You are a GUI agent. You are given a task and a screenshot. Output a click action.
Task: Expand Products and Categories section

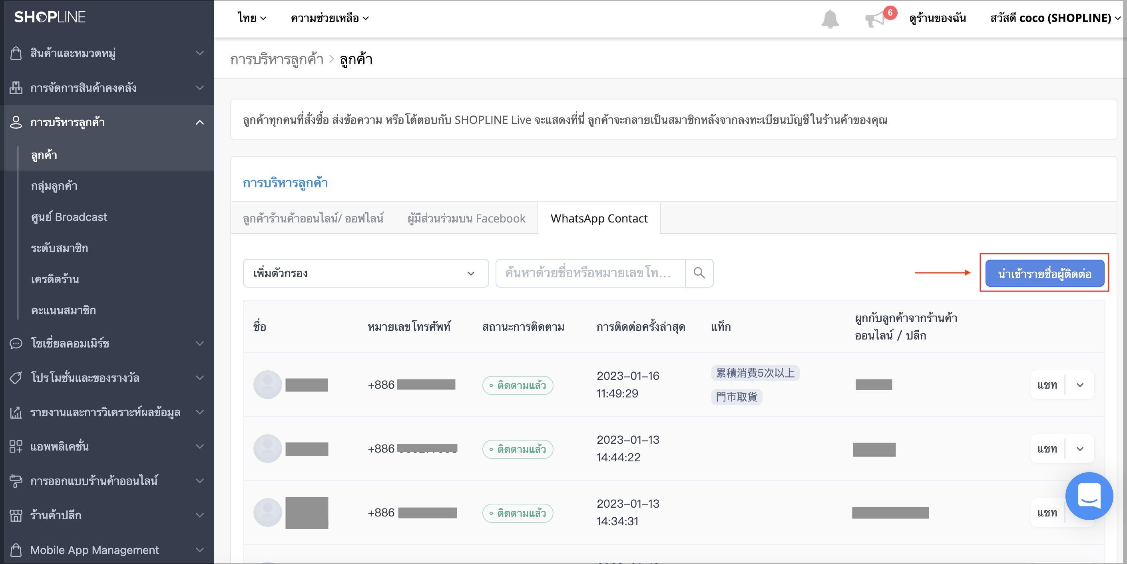coord(107,54)
